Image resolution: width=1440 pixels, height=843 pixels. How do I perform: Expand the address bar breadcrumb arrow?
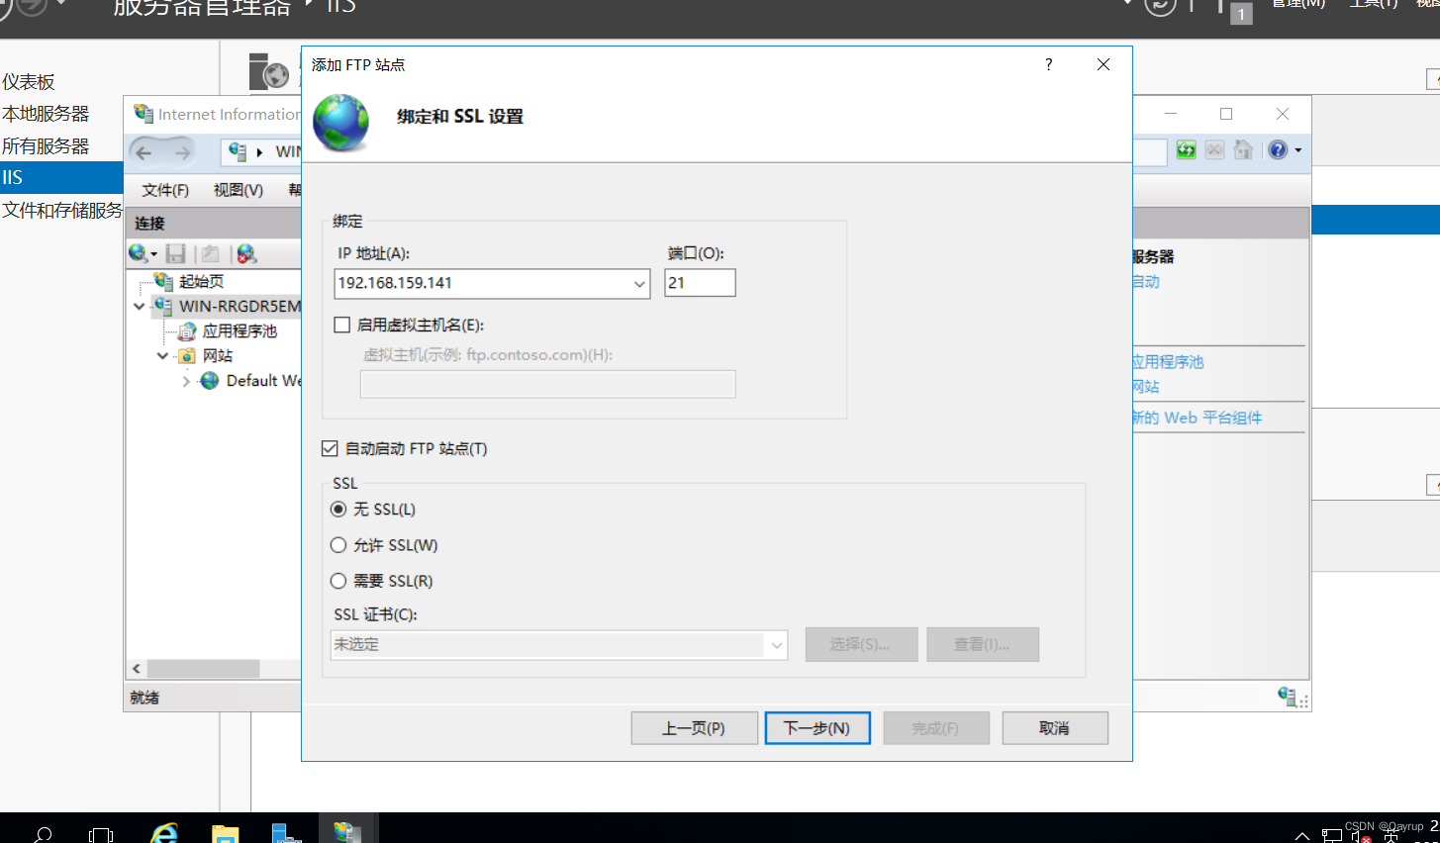(259, 152)
